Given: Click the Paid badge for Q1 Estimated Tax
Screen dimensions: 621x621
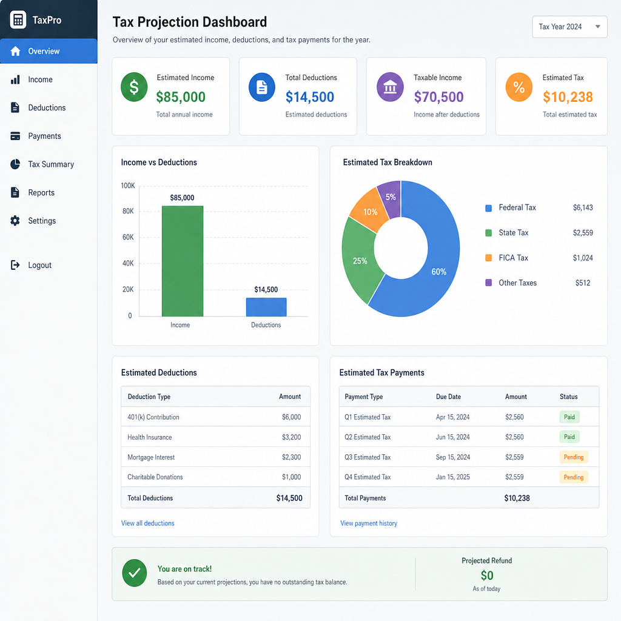Looking at the screenshot, I should coord(569,417).
